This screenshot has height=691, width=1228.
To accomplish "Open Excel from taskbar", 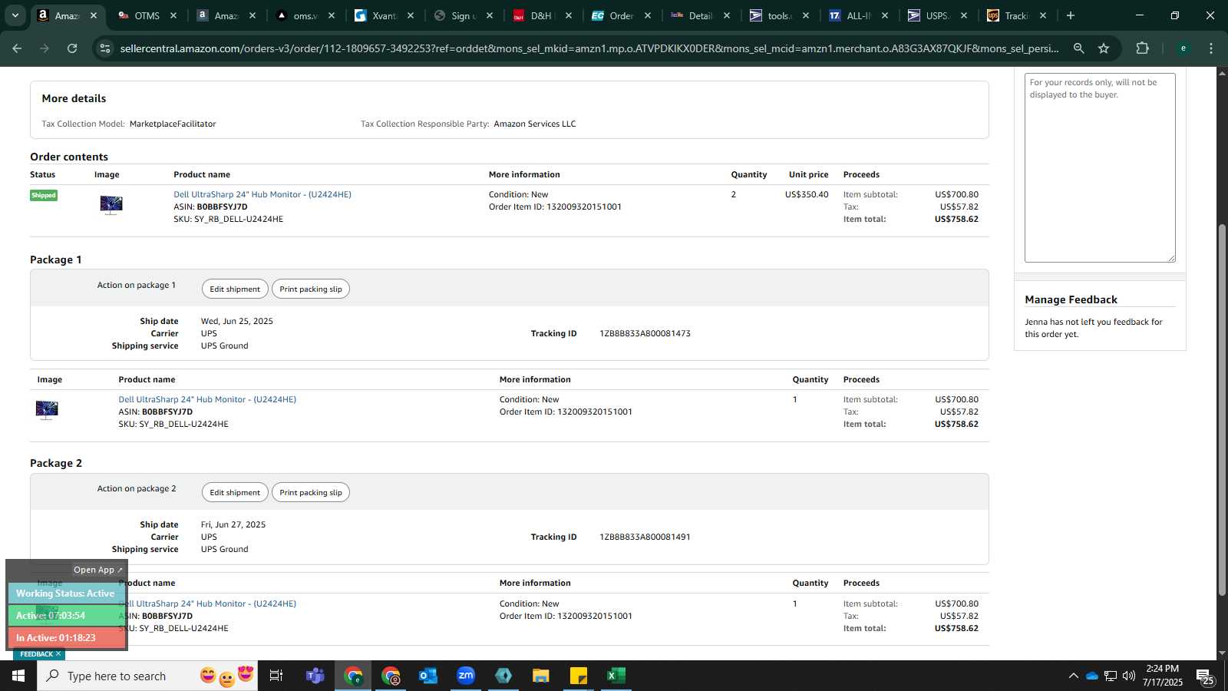I will tap(616, 676).
